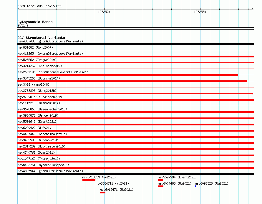Click nsv1115218 (Alsmadi2014) label
262x204 pixels.
39,103
